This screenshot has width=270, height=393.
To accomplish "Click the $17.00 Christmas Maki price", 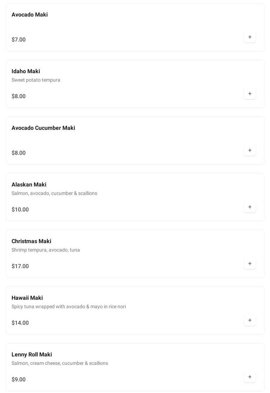I will (x=20, y=266).
